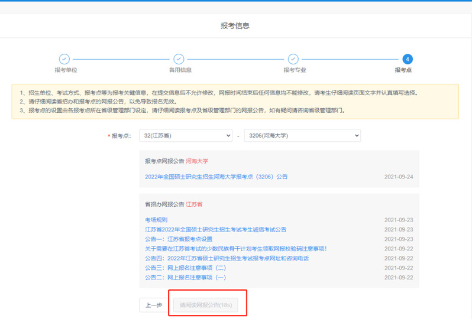
Task: Open the 少数民族骨干计划考生领取网报校验码注意事项 link
Action: (x=235, y=249)
